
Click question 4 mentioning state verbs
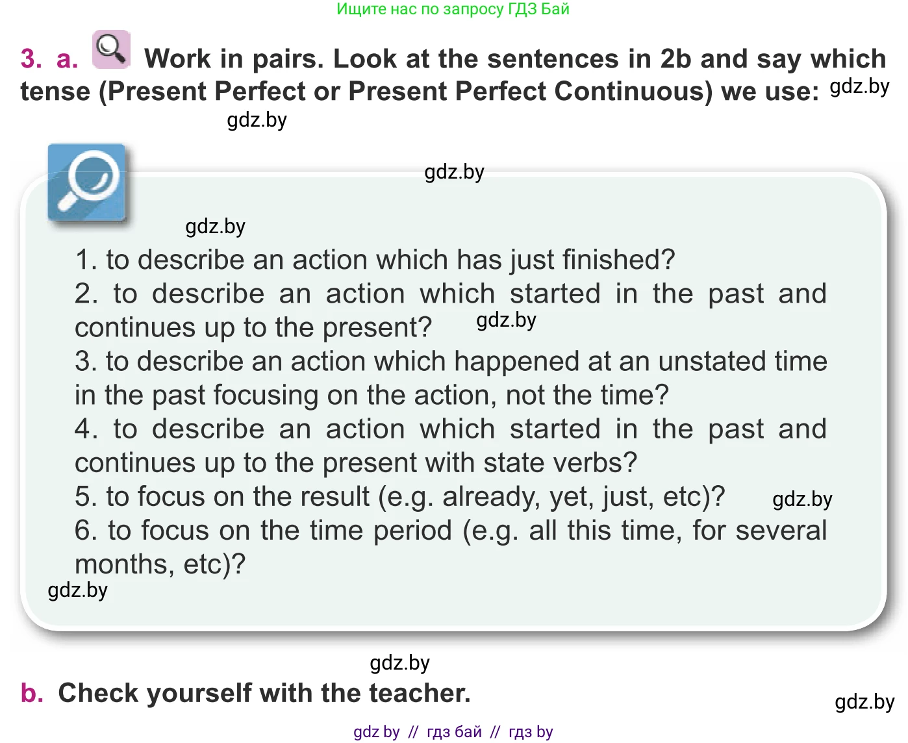(x=451, y=446)
